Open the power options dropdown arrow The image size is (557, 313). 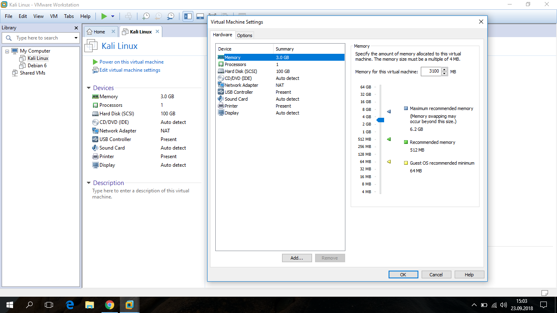pos(113,16)
